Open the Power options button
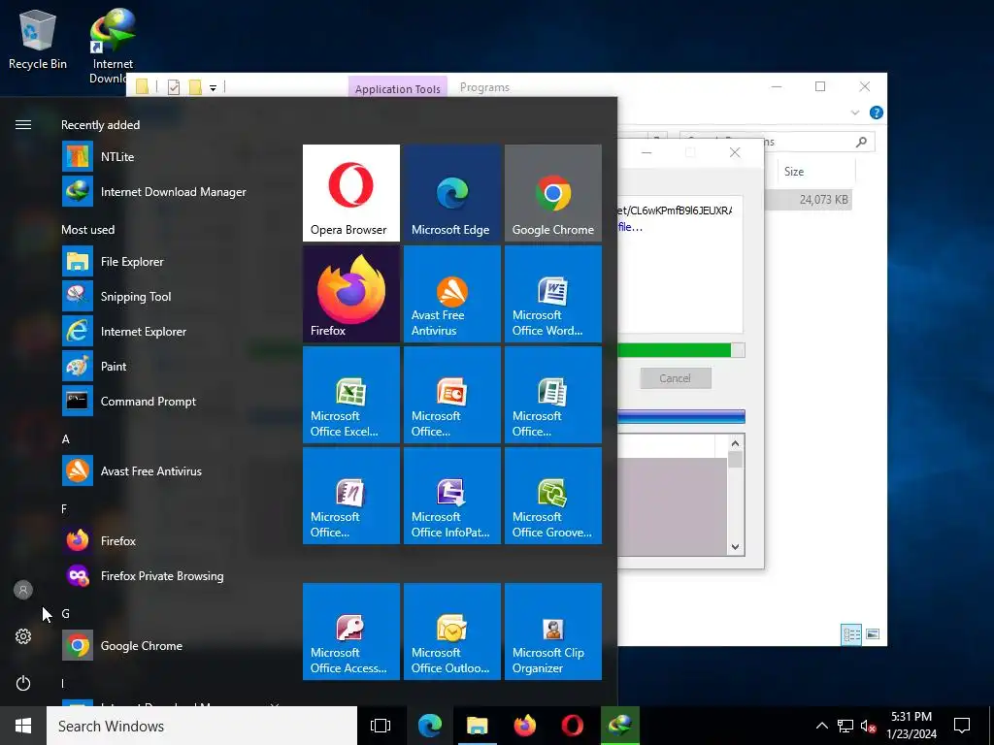Viewport: 994px width, 745px height. pos(23,683)
